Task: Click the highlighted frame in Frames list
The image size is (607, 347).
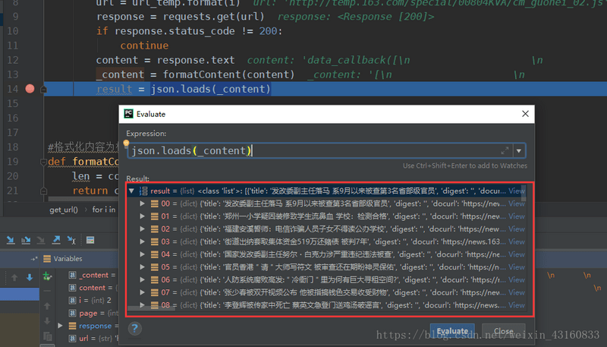Action: pos(20,295)
